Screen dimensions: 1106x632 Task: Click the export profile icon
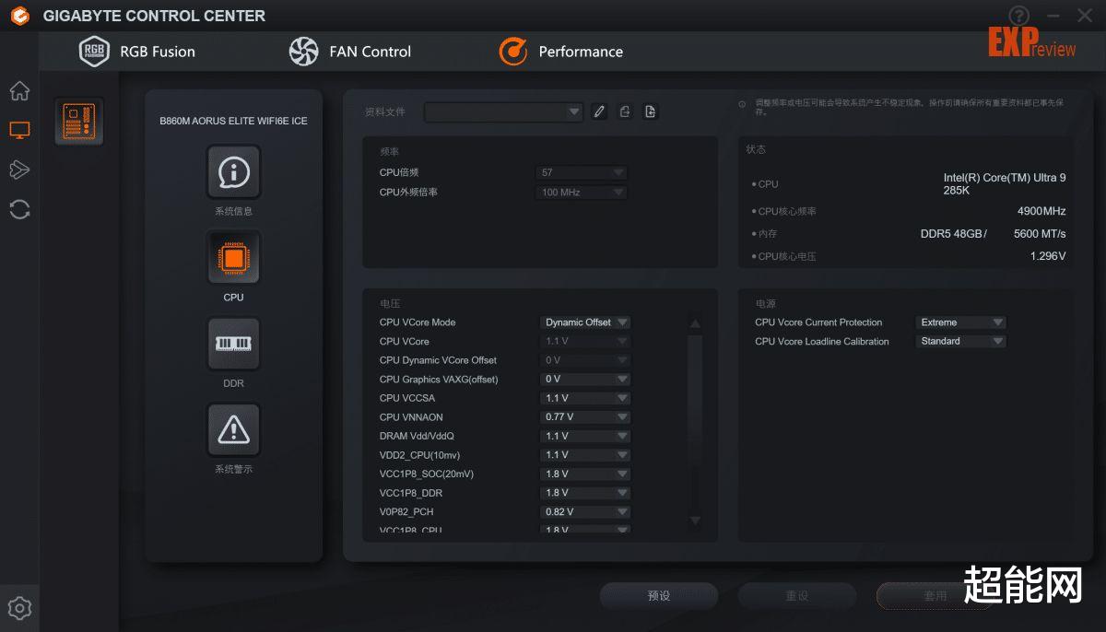coord(625,111)
